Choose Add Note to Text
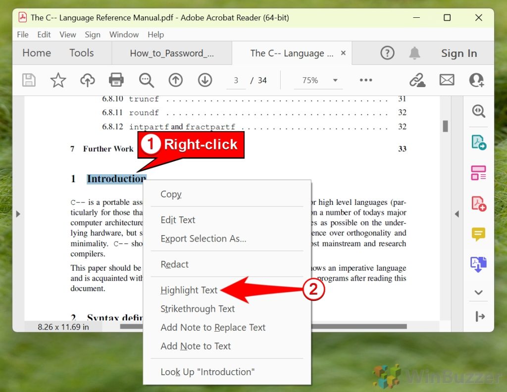The image size is (507, 392). click(227, 346)
